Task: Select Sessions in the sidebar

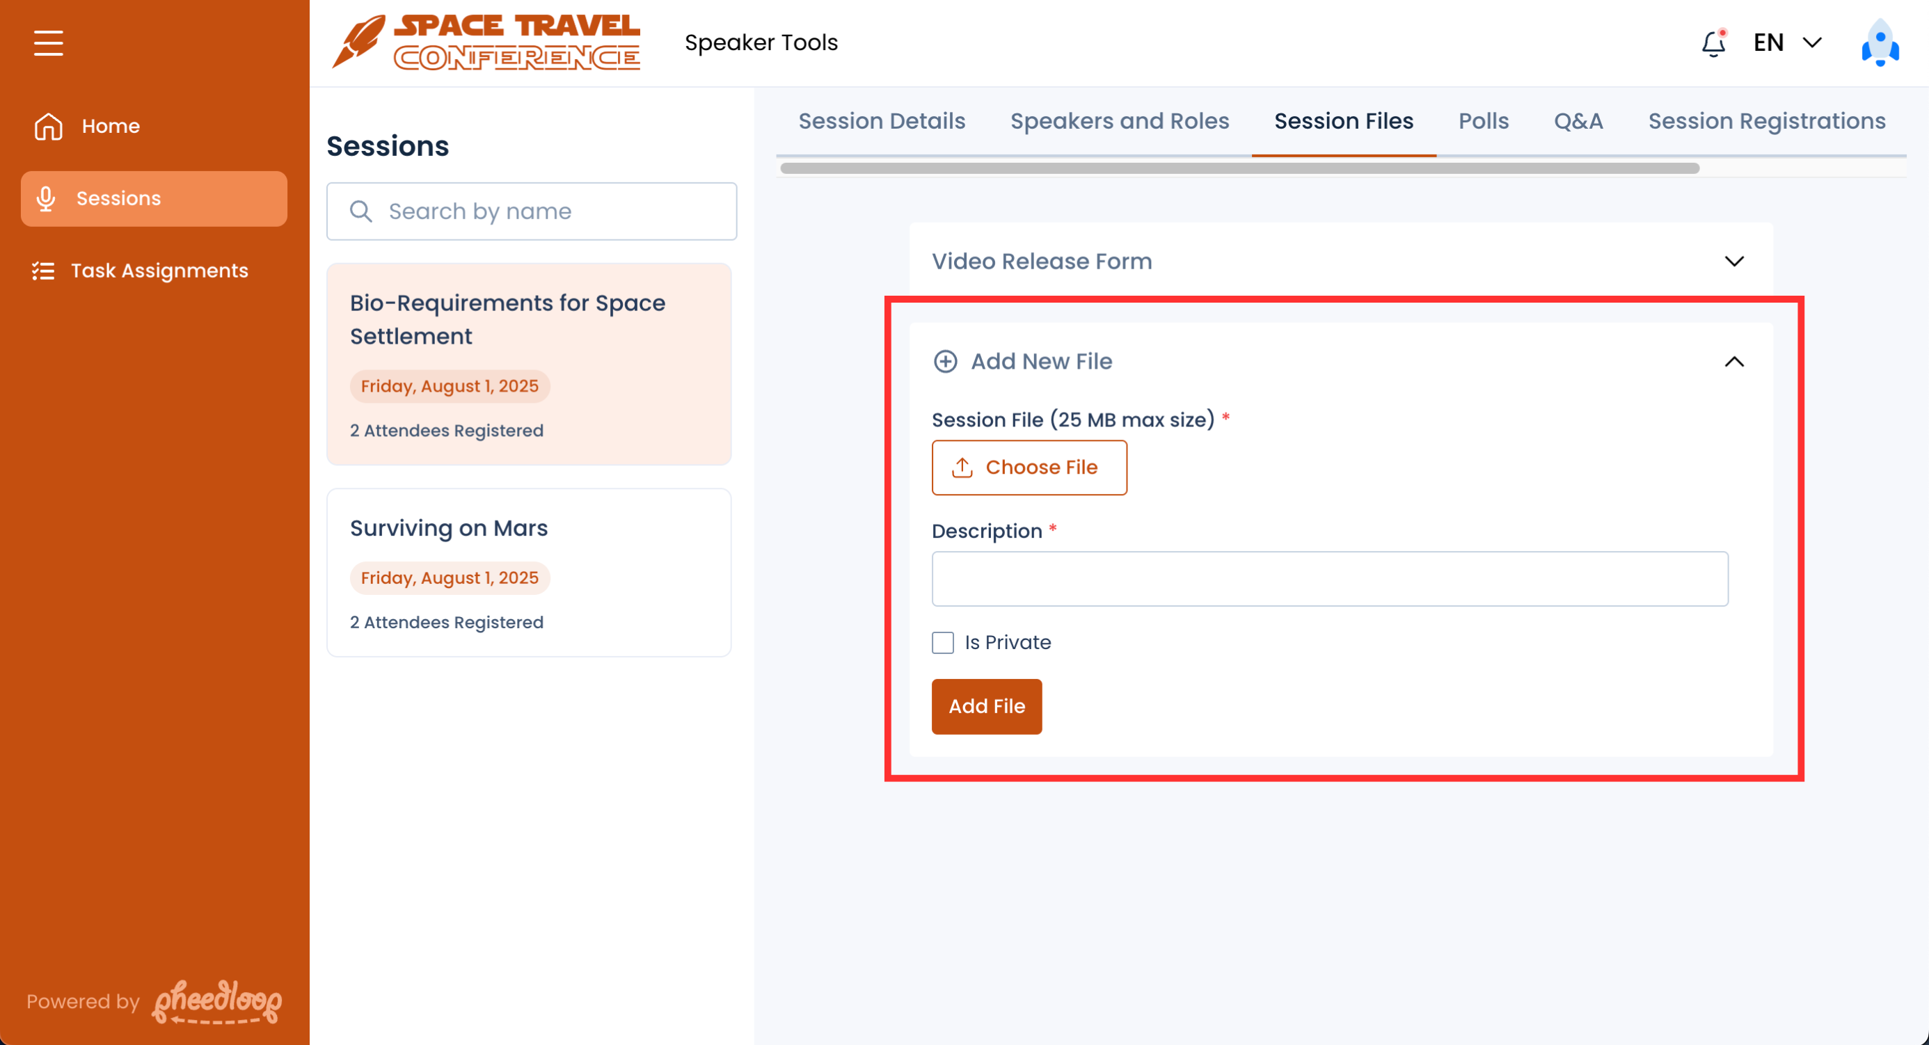Action: click(x=154, y=198)
